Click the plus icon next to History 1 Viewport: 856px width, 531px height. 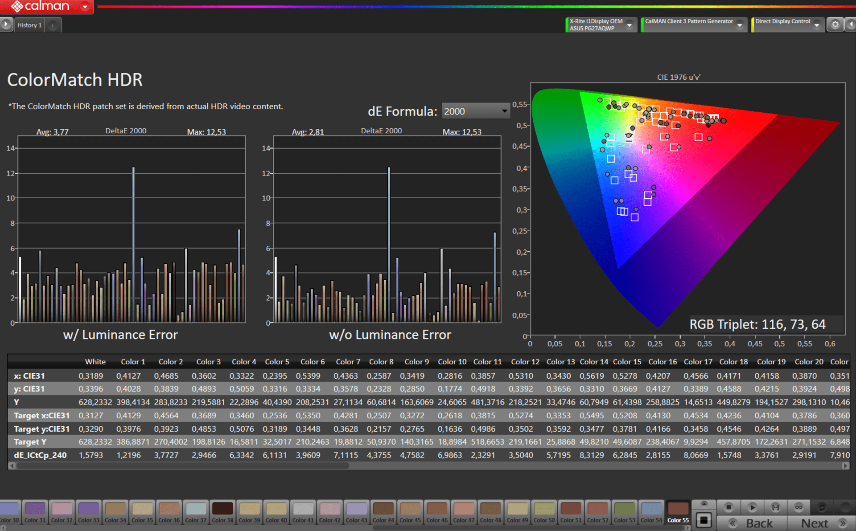coord(53,25)
